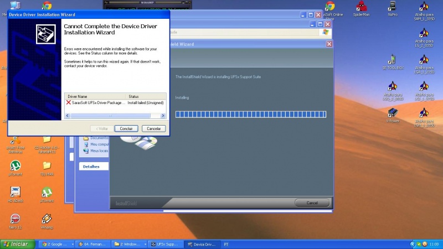Open the Atalho para SAM_1_335D shortcut
The width and height of the screenshot is (443, 249).
(424, 11)
